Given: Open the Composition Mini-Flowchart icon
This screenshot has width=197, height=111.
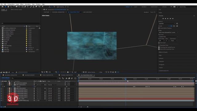Looking at the screenshot, I should pyautogui.click(x=59, y=78).
